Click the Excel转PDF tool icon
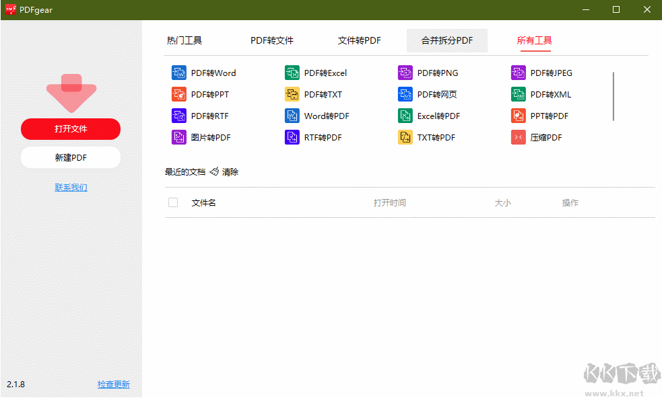Viewport: 662px width, 398px height. pos(405,116)
